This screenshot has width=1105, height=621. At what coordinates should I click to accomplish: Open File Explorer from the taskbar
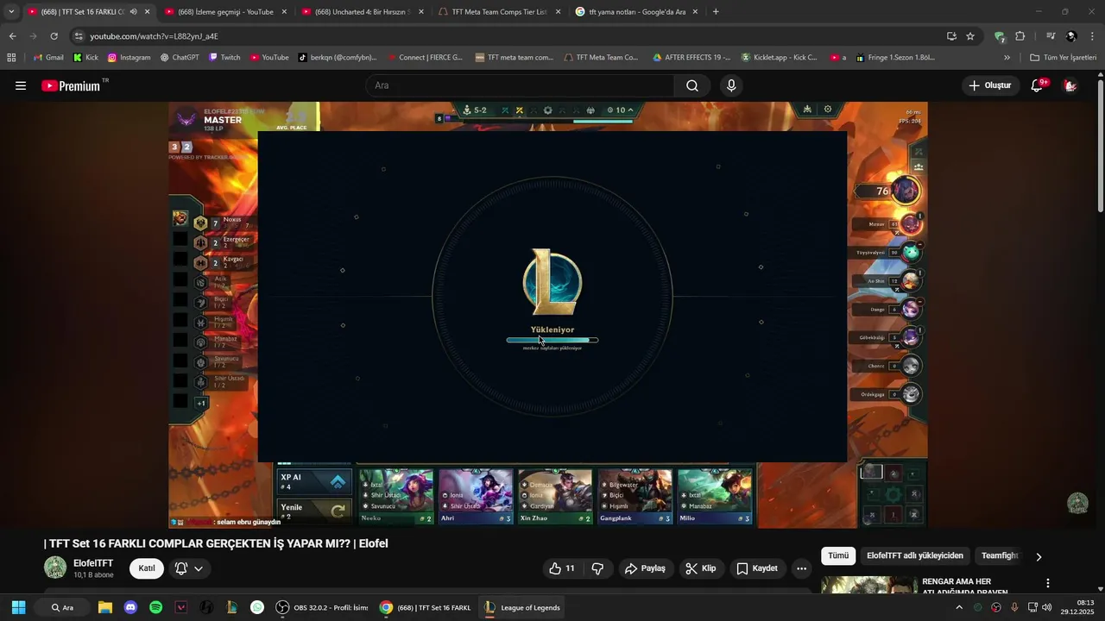(x=105, y=607)
